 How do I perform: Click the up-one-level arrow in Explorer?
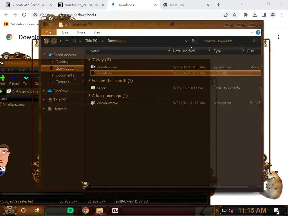click(x=67, y=41)
